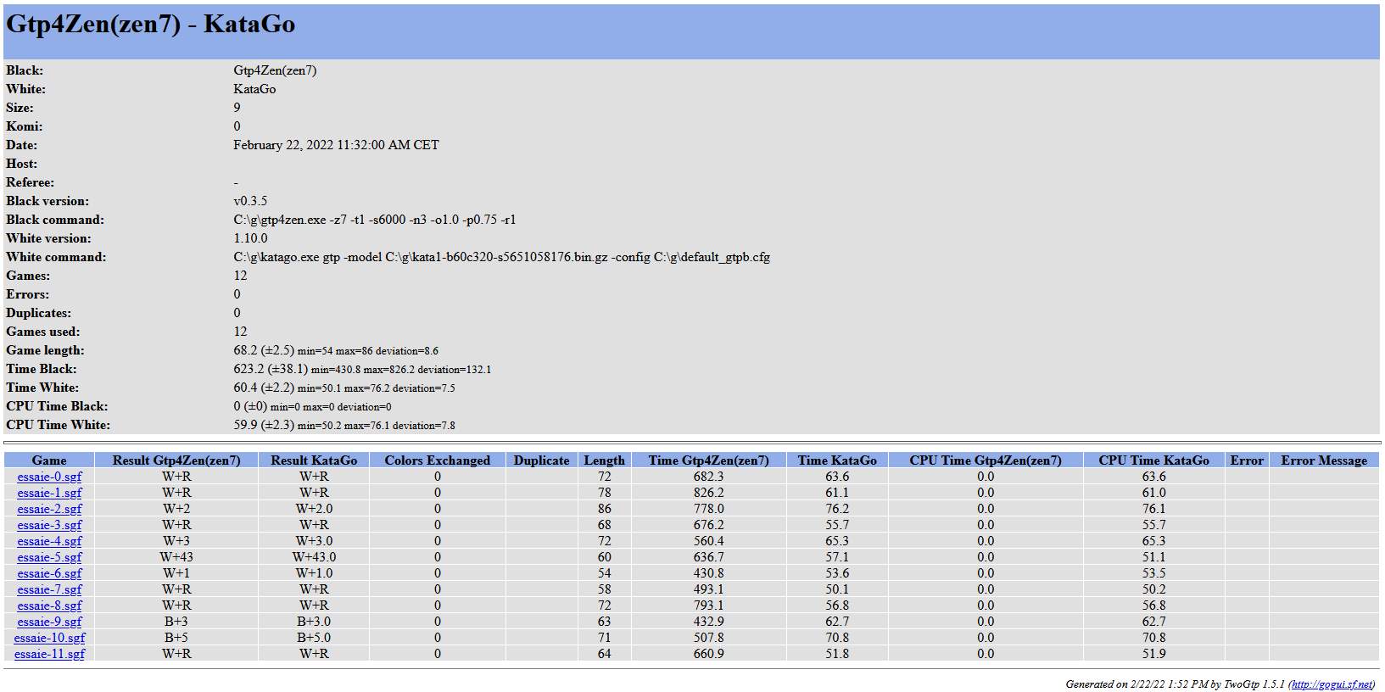Image resolution: width=1385 pixels, height=692 pixels.
Task: Click the White player value 'KataGo'
Action: (254, 89)
